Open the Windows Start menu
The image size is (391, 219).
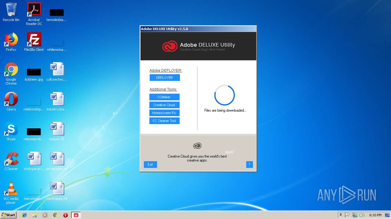pos(9,215)
